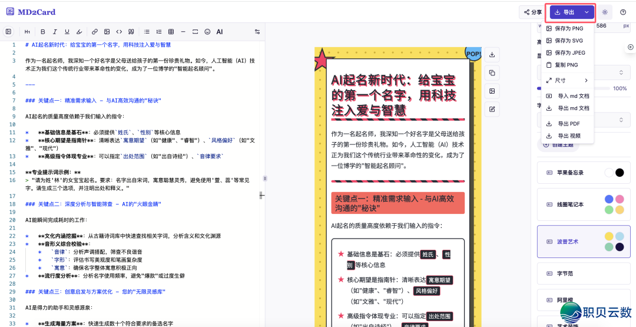Select the highlighter tool icon
The width and height of the screenshot is (636, 327).
coord(79,32)
